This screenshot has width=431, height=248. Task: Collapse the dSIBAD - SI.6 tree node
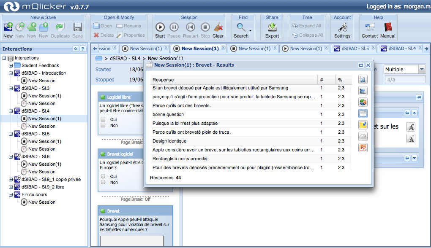coord(11,156)
